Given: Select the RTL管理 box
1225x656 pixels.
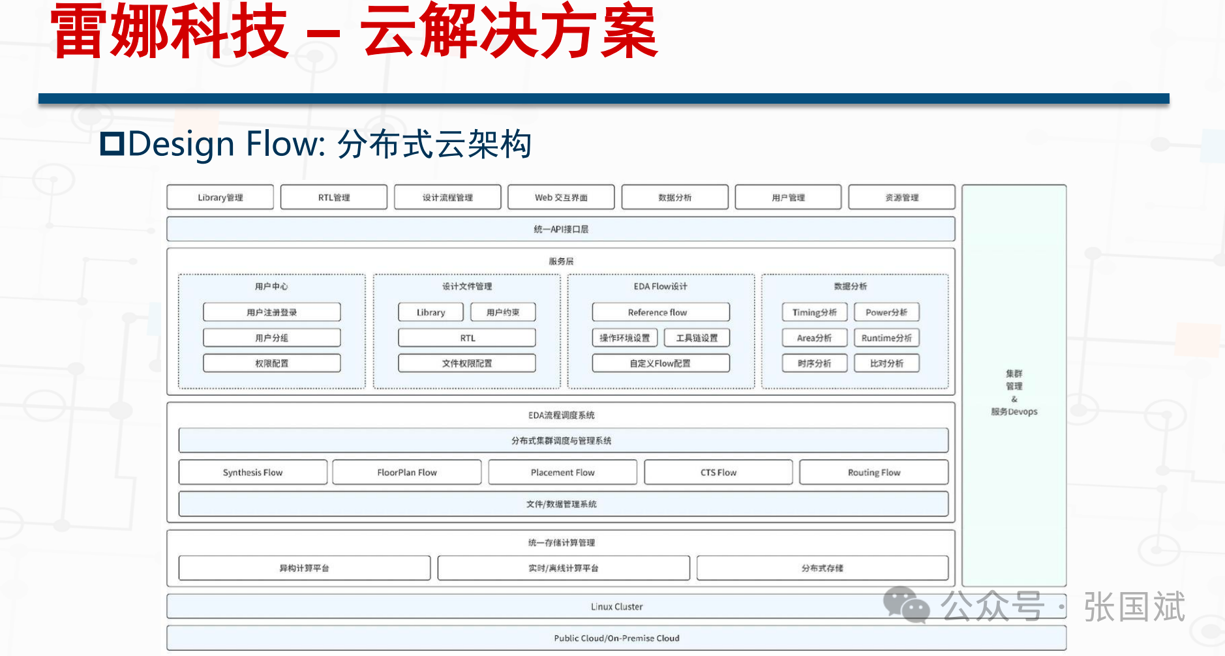Looking at the screenshot, I should point(334,197).
